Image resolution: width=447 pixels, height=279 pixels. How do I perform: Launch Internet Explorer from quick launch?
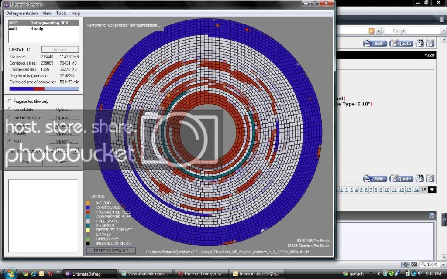[33, 274]
